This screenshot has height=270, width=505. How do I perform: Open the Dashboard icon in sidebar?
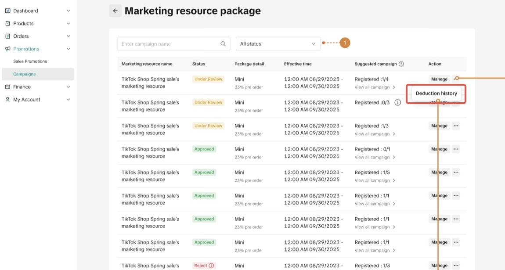tap(7, 11)
